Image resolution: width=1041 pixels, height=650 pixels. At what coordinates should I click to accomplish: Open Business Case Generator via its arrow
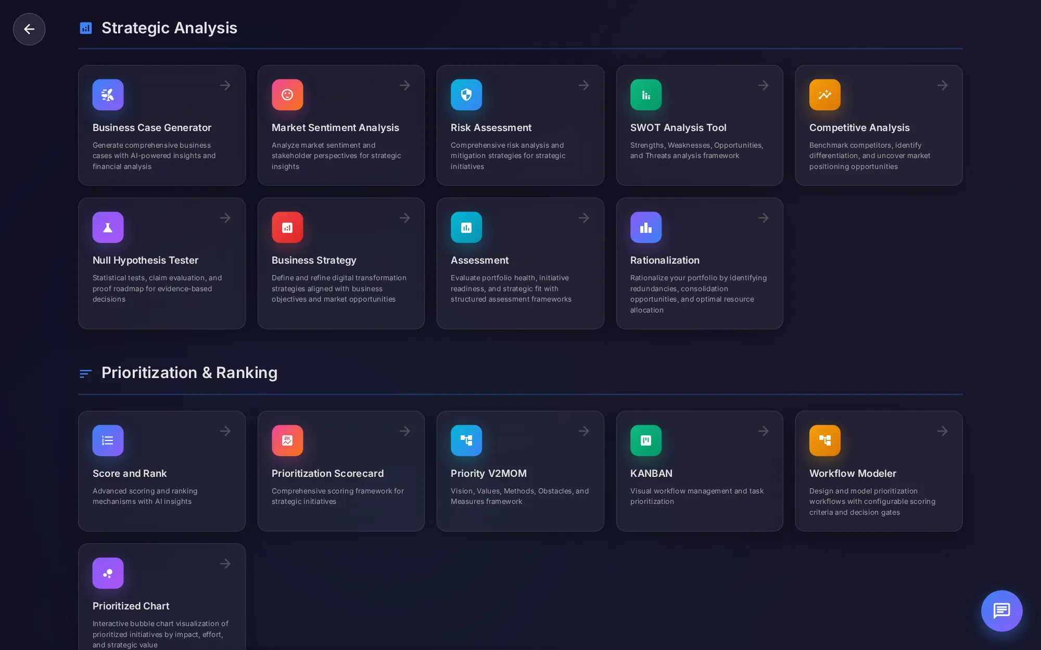225,85
